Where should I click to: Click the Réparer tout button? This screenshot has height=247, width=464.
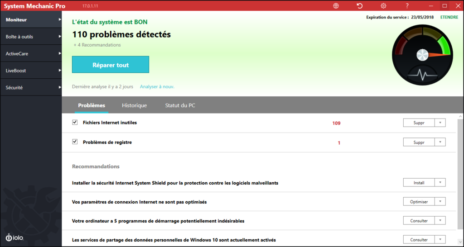point(111,65)
